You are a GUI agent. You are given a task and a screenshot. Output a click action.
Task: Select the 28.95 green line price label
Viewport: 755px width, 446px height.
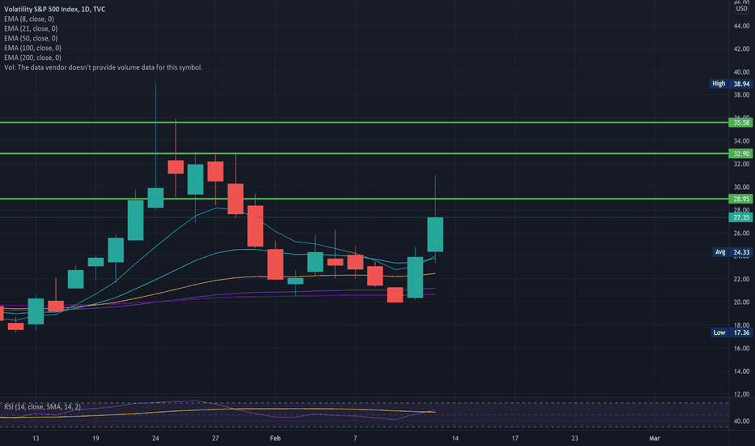click(740, 199)
